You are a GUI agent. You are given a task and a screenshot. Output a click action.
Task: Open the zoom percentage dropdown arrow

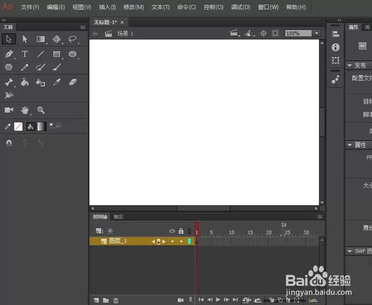pyautogui.click(x=317, y=34)
